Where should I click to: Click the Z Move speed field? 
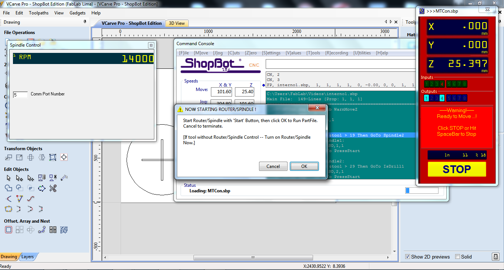tap(245, 91)
